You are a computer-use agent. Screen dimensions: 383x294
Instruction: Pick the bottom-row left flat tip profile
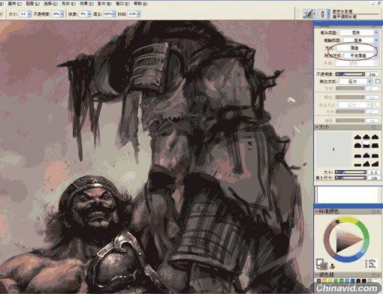357,164
